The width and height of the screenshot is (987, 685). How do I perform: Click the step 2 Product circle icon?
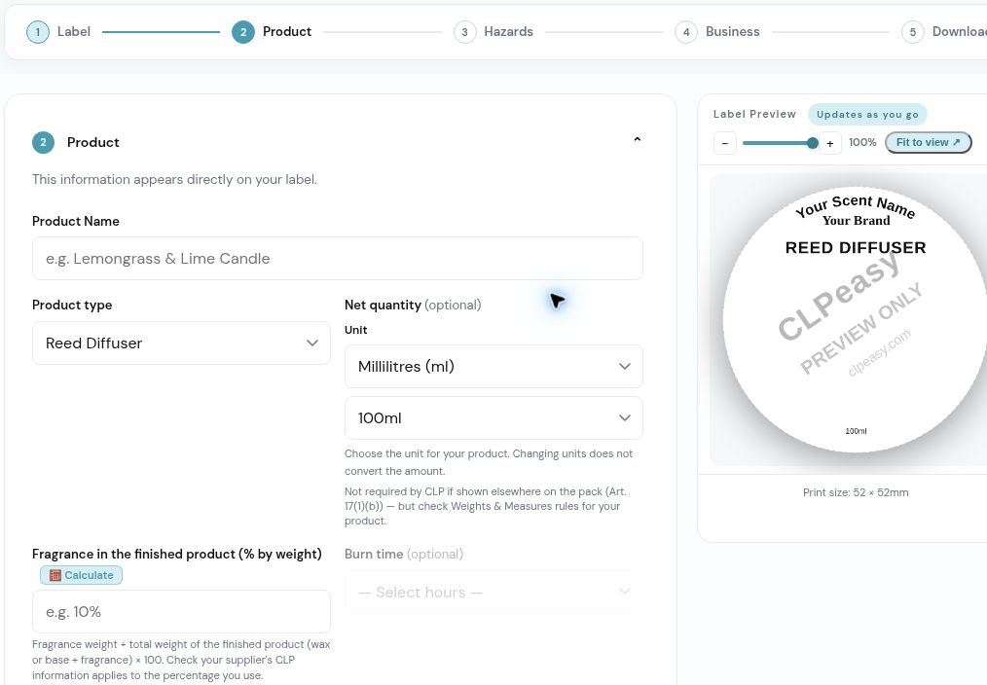pyautogui.click(x=243, y=32)
